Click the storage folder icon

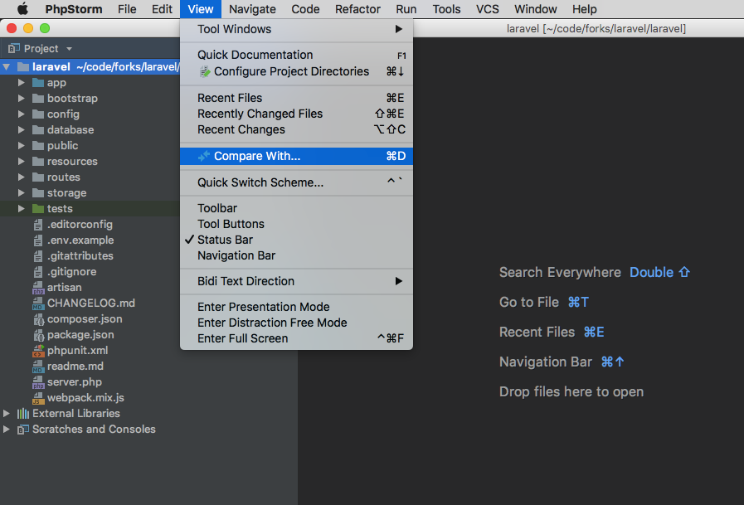click(38, 192)
